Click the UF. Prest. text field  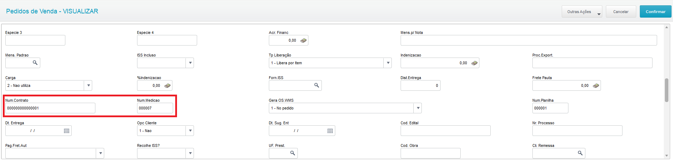click(283, 153)
